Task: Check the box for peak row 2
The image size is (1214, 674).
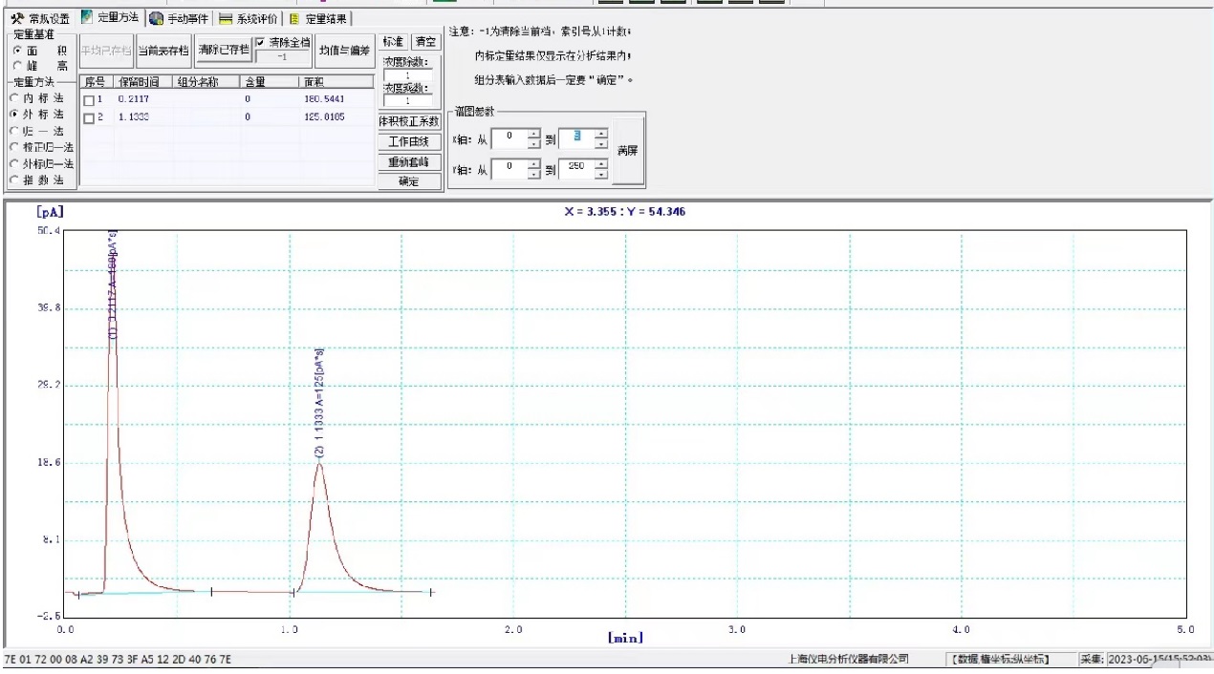Action: pos(89,117)
